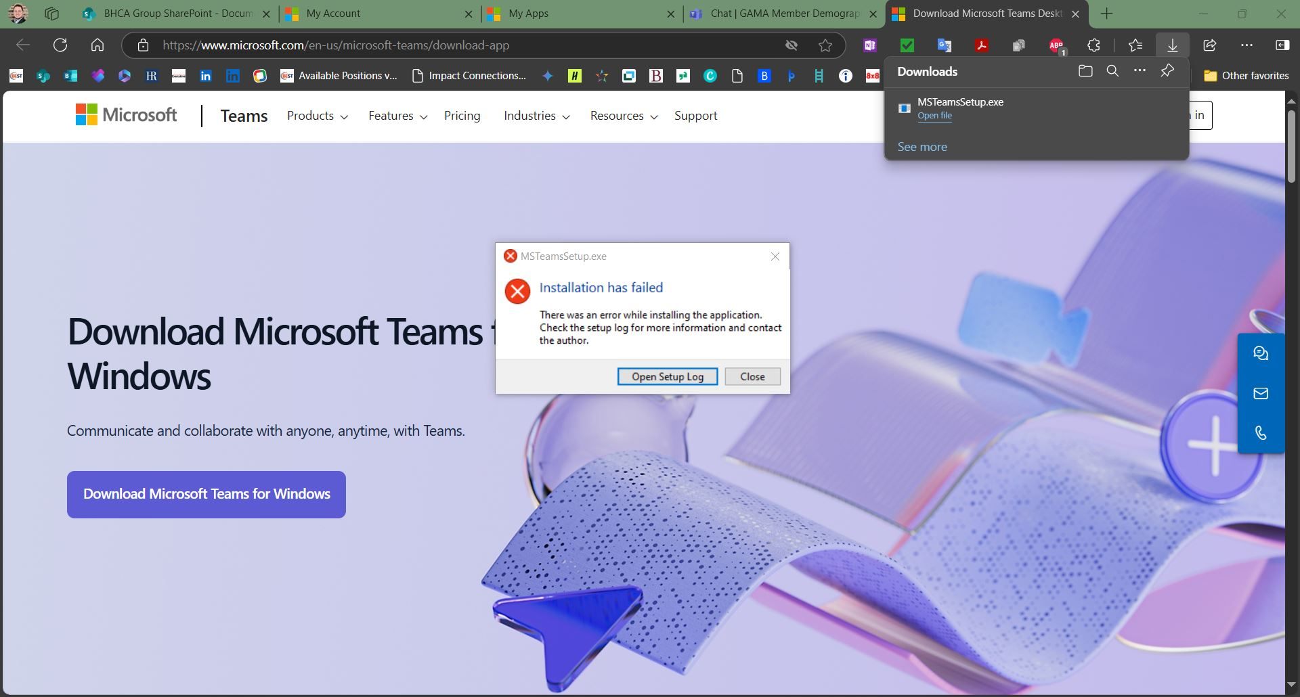Screen dimensions: 1300x697
Task: Click Download Microsoft Teams for Windows button
Action: [x=207, y=495]
